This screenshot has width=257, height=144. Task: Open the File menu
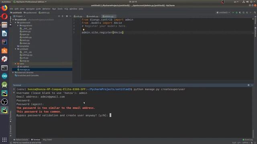tap(11, 9)
